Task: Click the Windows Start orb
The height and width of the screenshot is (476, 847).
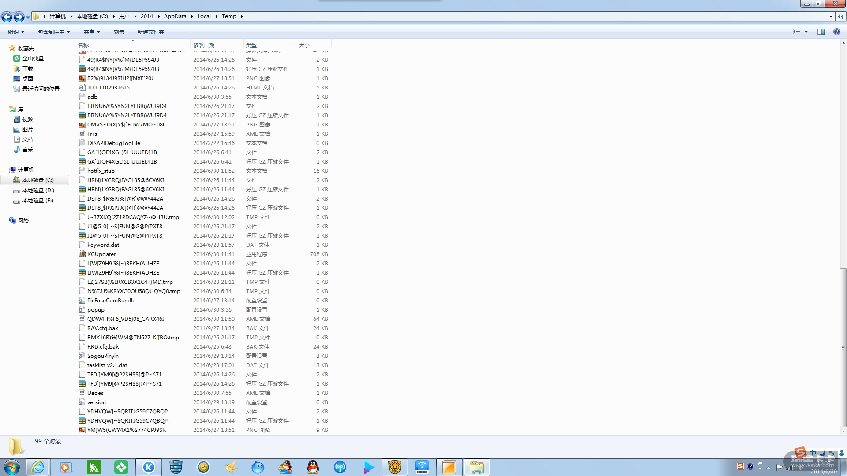Action: point(12,467)
